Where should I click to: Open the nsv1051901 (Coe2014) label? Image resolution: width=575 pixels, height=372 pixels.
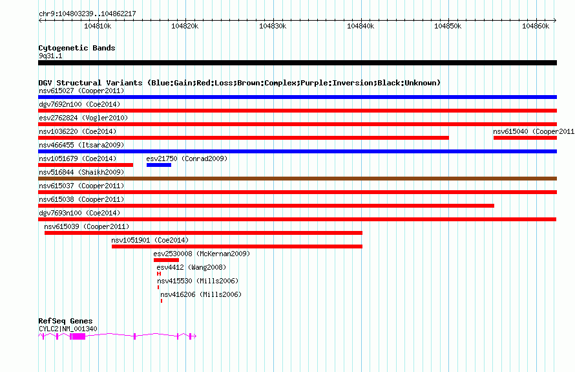pos(150,240)
